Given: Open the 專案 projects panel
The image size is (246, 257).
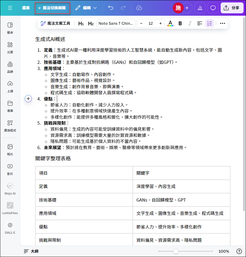Looking at the screenshot, I should point(10,106).
